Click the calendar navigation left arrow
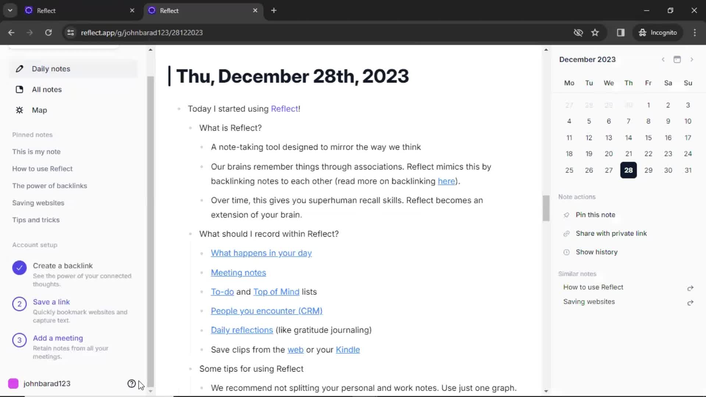Screen dimensions: 706x397 click(663, 59)
